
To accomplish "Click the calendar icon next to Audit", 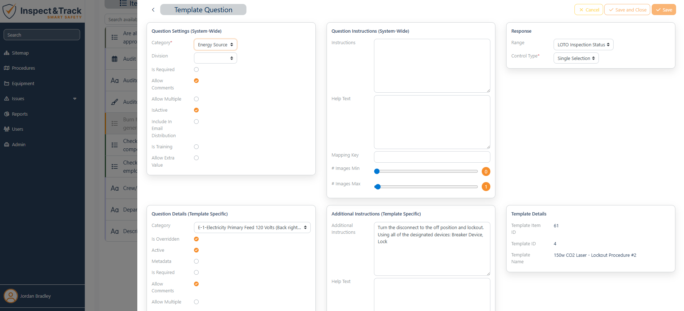I will (x=115, y=59).
